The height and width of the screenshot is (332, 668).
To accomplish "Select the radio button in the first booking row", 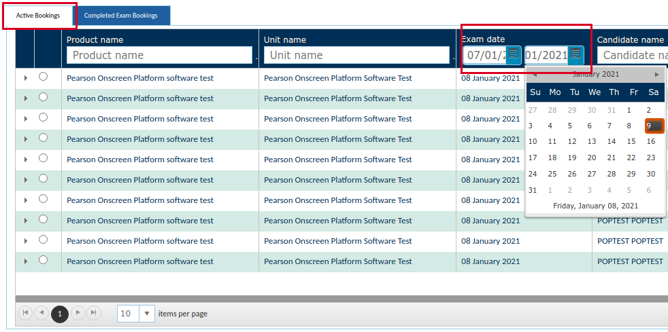I will click(44, 77).
